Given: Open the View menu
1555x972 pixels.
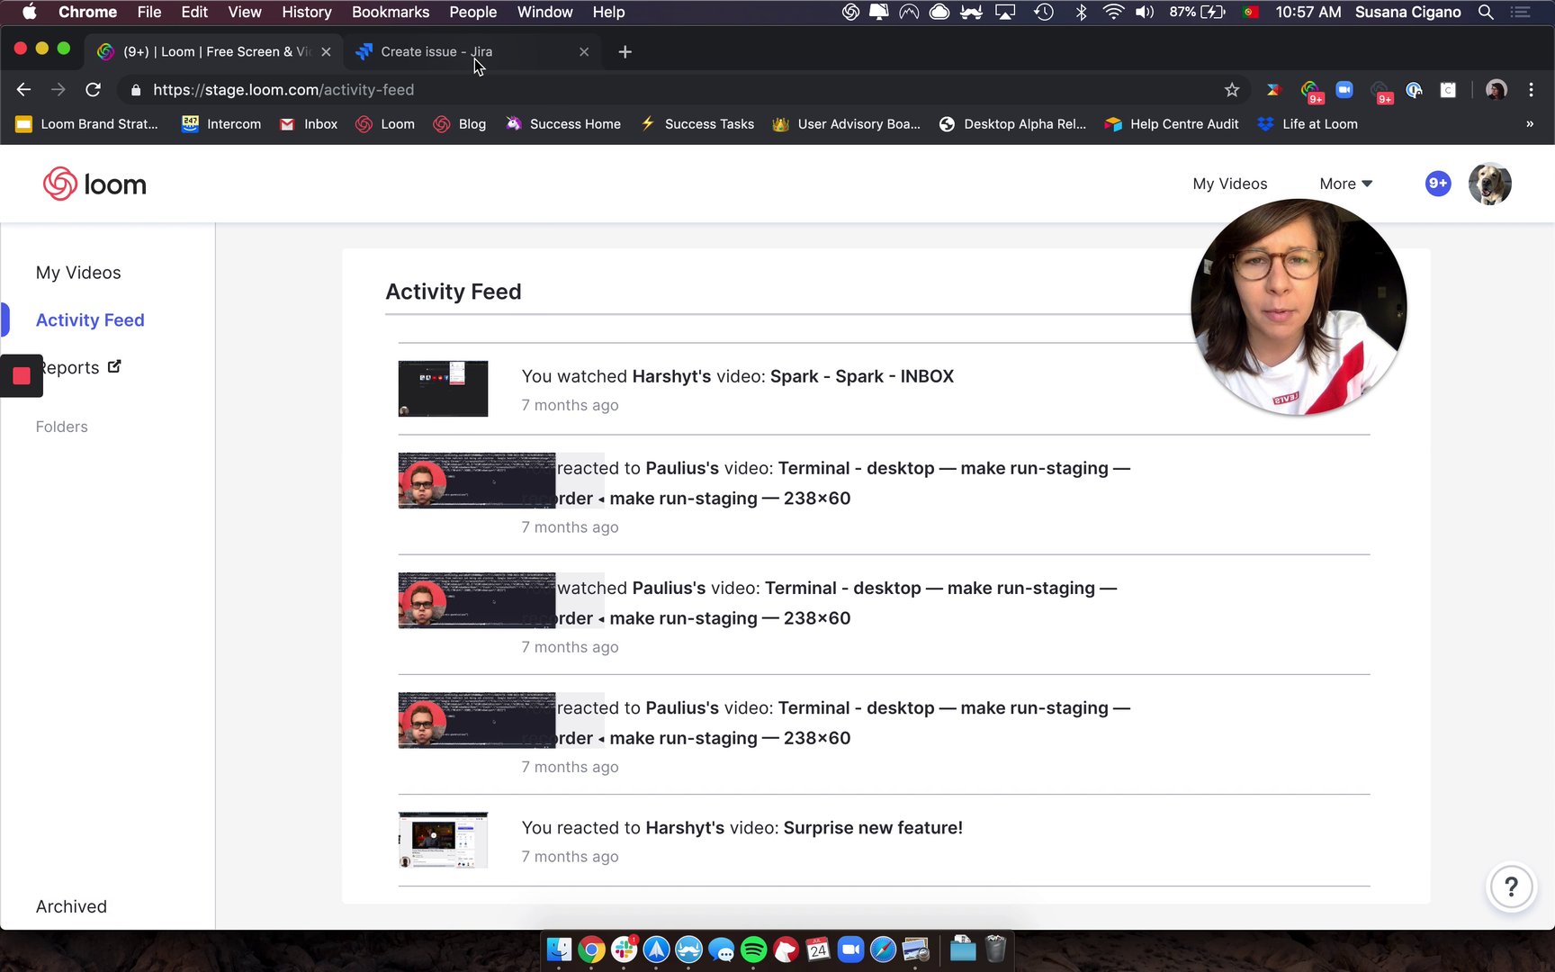Looking at the screenshot, I should (x=245, y=13).
